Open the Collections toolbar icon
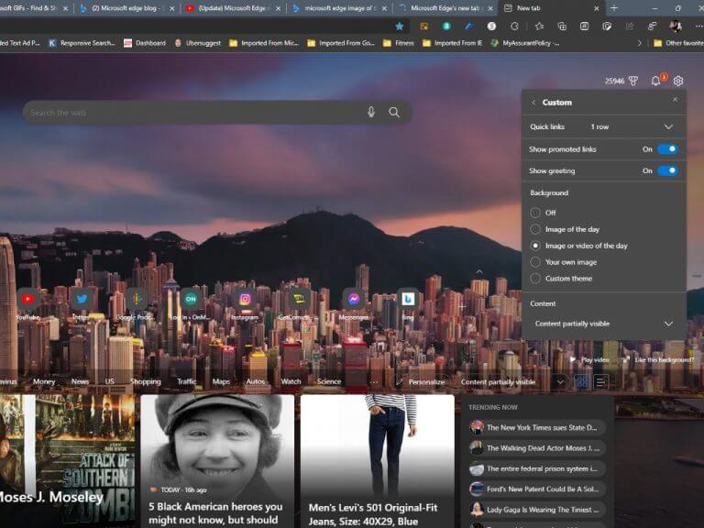 click(x=562, y=27)
